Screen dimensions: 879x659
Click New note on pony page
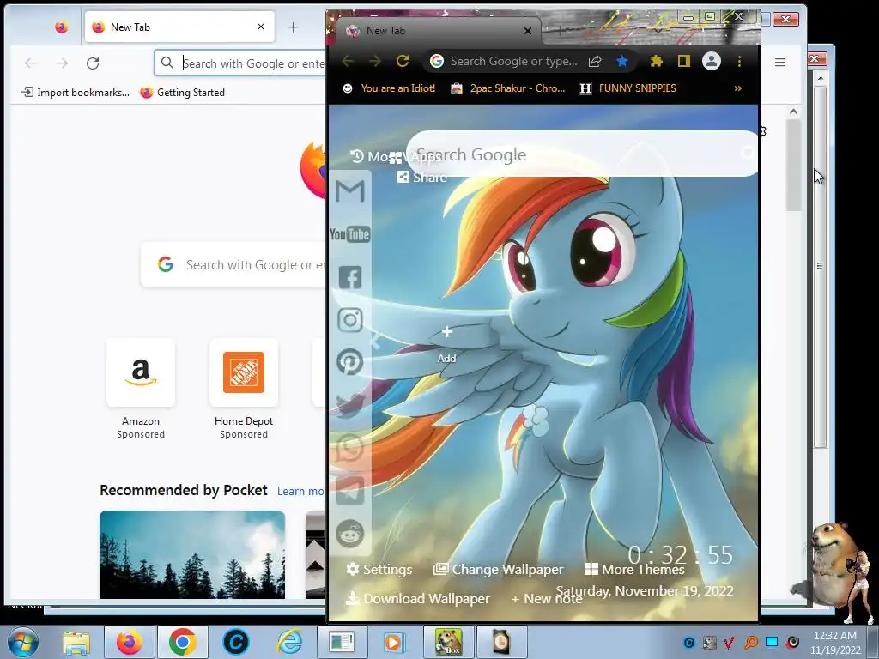click(547, 598)
